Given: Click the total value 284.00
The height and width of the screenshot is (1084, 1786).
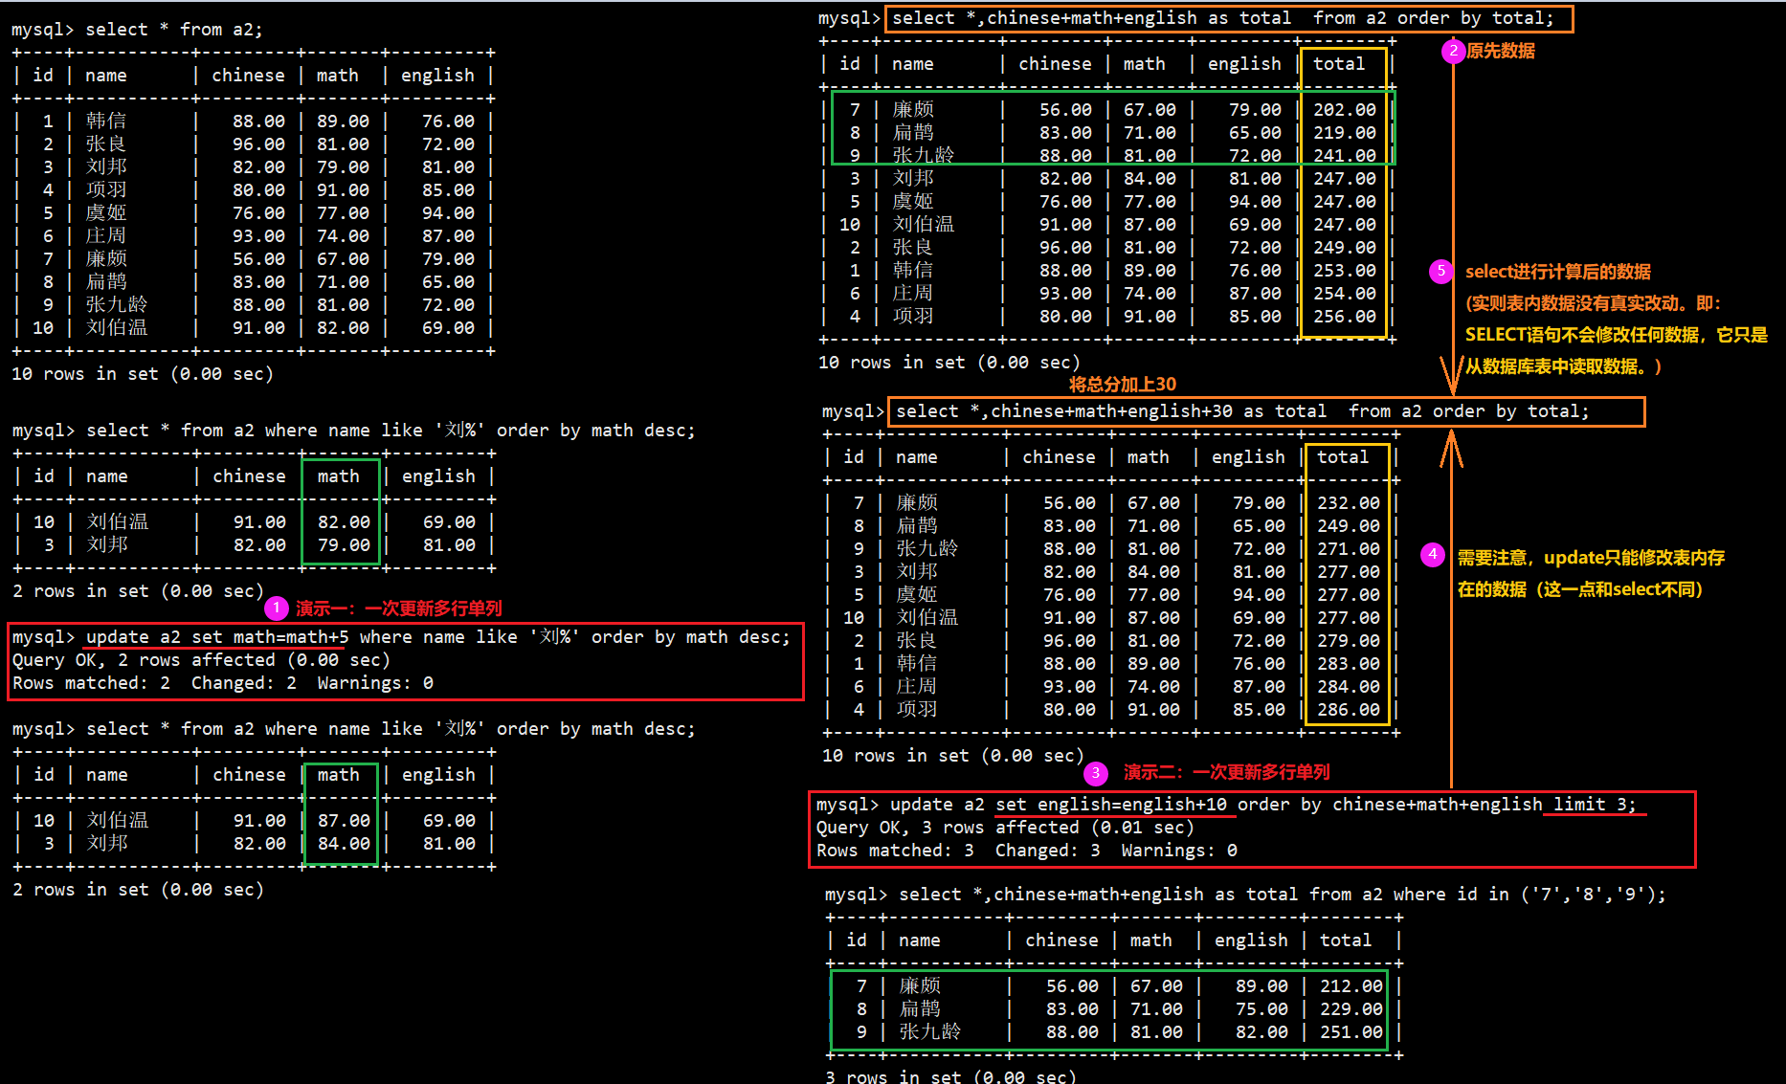Looking at the screenshot, I should (1349, 687).
